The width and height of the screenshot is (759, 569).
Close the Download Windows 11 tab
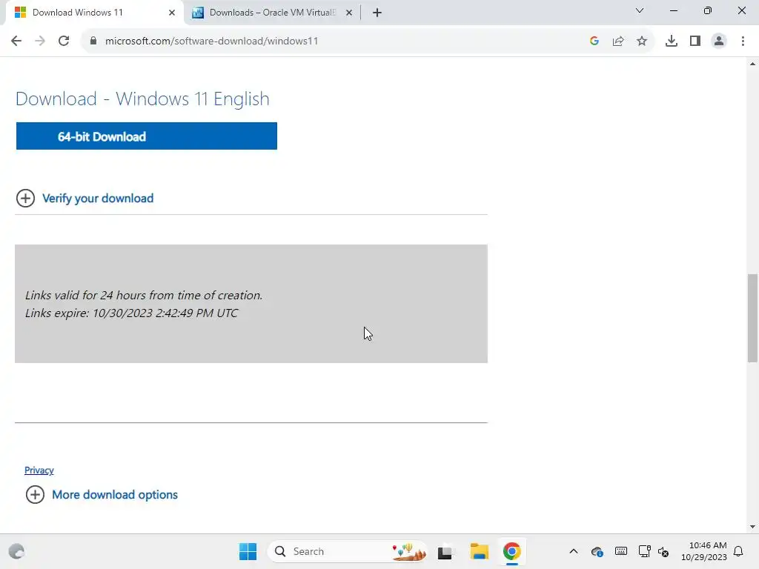point(172,13)
